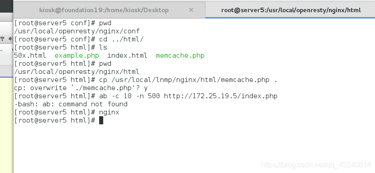Click the /usr/local/openresty/nginx/html path output line
Image resolution: width=375 pixels, height=173 pixels.
pyautogui.click(x=77, y=72)
